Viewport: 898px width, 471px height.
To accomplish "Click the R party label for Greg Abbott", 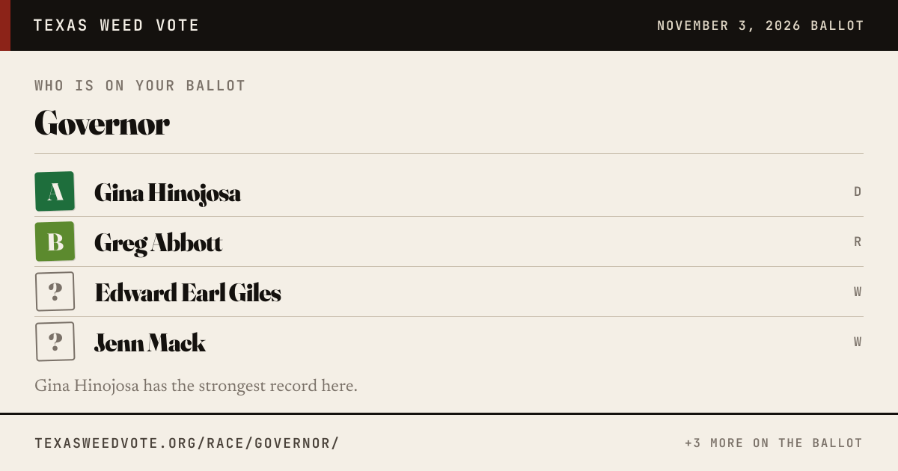I will pyautogui.click(x=858, y=241).
